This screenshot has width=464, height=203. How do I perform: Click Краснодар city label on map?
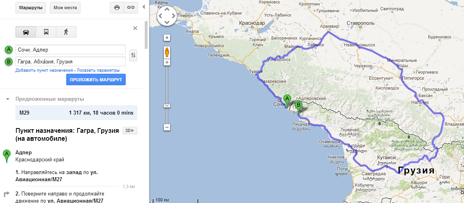(252, 23)
